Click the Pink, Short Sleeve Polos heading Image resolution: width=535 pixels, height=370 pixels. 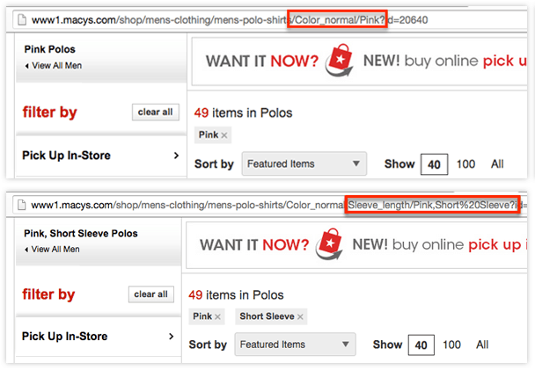point(81,234)
